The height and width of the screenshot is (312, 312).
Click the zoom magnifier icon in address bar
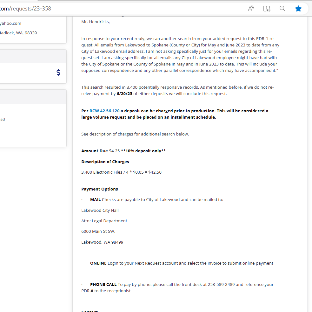[x=282, y=9]
